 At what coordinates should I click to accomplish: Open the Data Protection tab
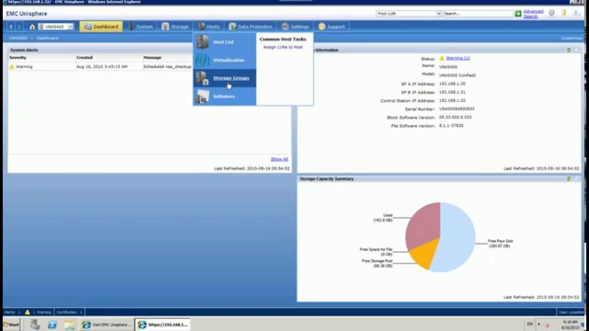(x=251, y=27)
